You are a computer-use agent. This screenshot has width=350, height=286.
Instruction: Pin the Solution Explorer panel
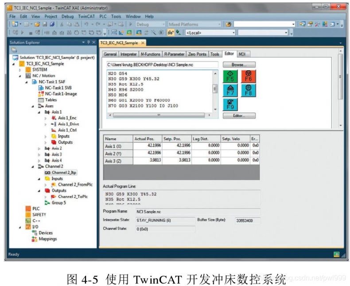[89, 42]
